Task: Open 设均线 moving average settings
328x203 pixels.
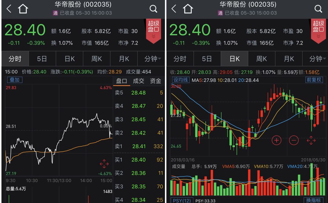Action: (180, 80)
